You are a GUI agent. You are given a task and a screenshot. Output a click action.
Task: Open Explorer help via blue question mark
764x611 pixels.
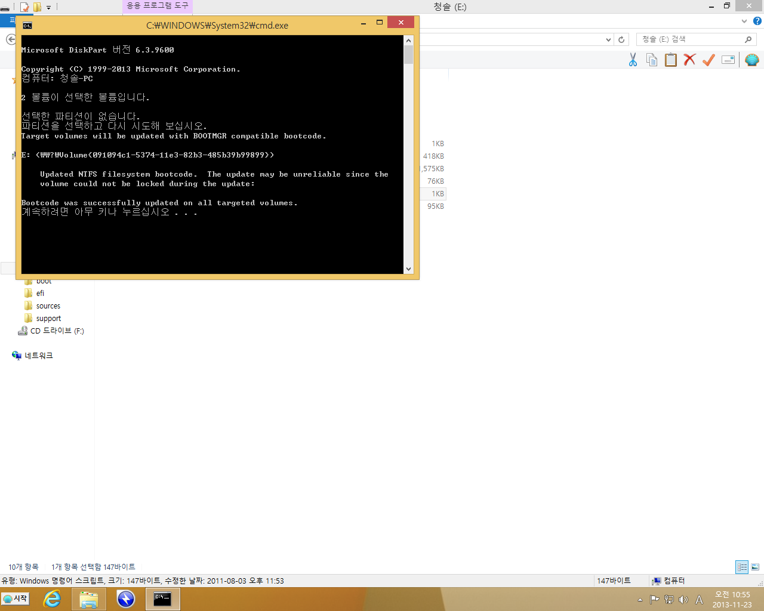pos(757,21)
